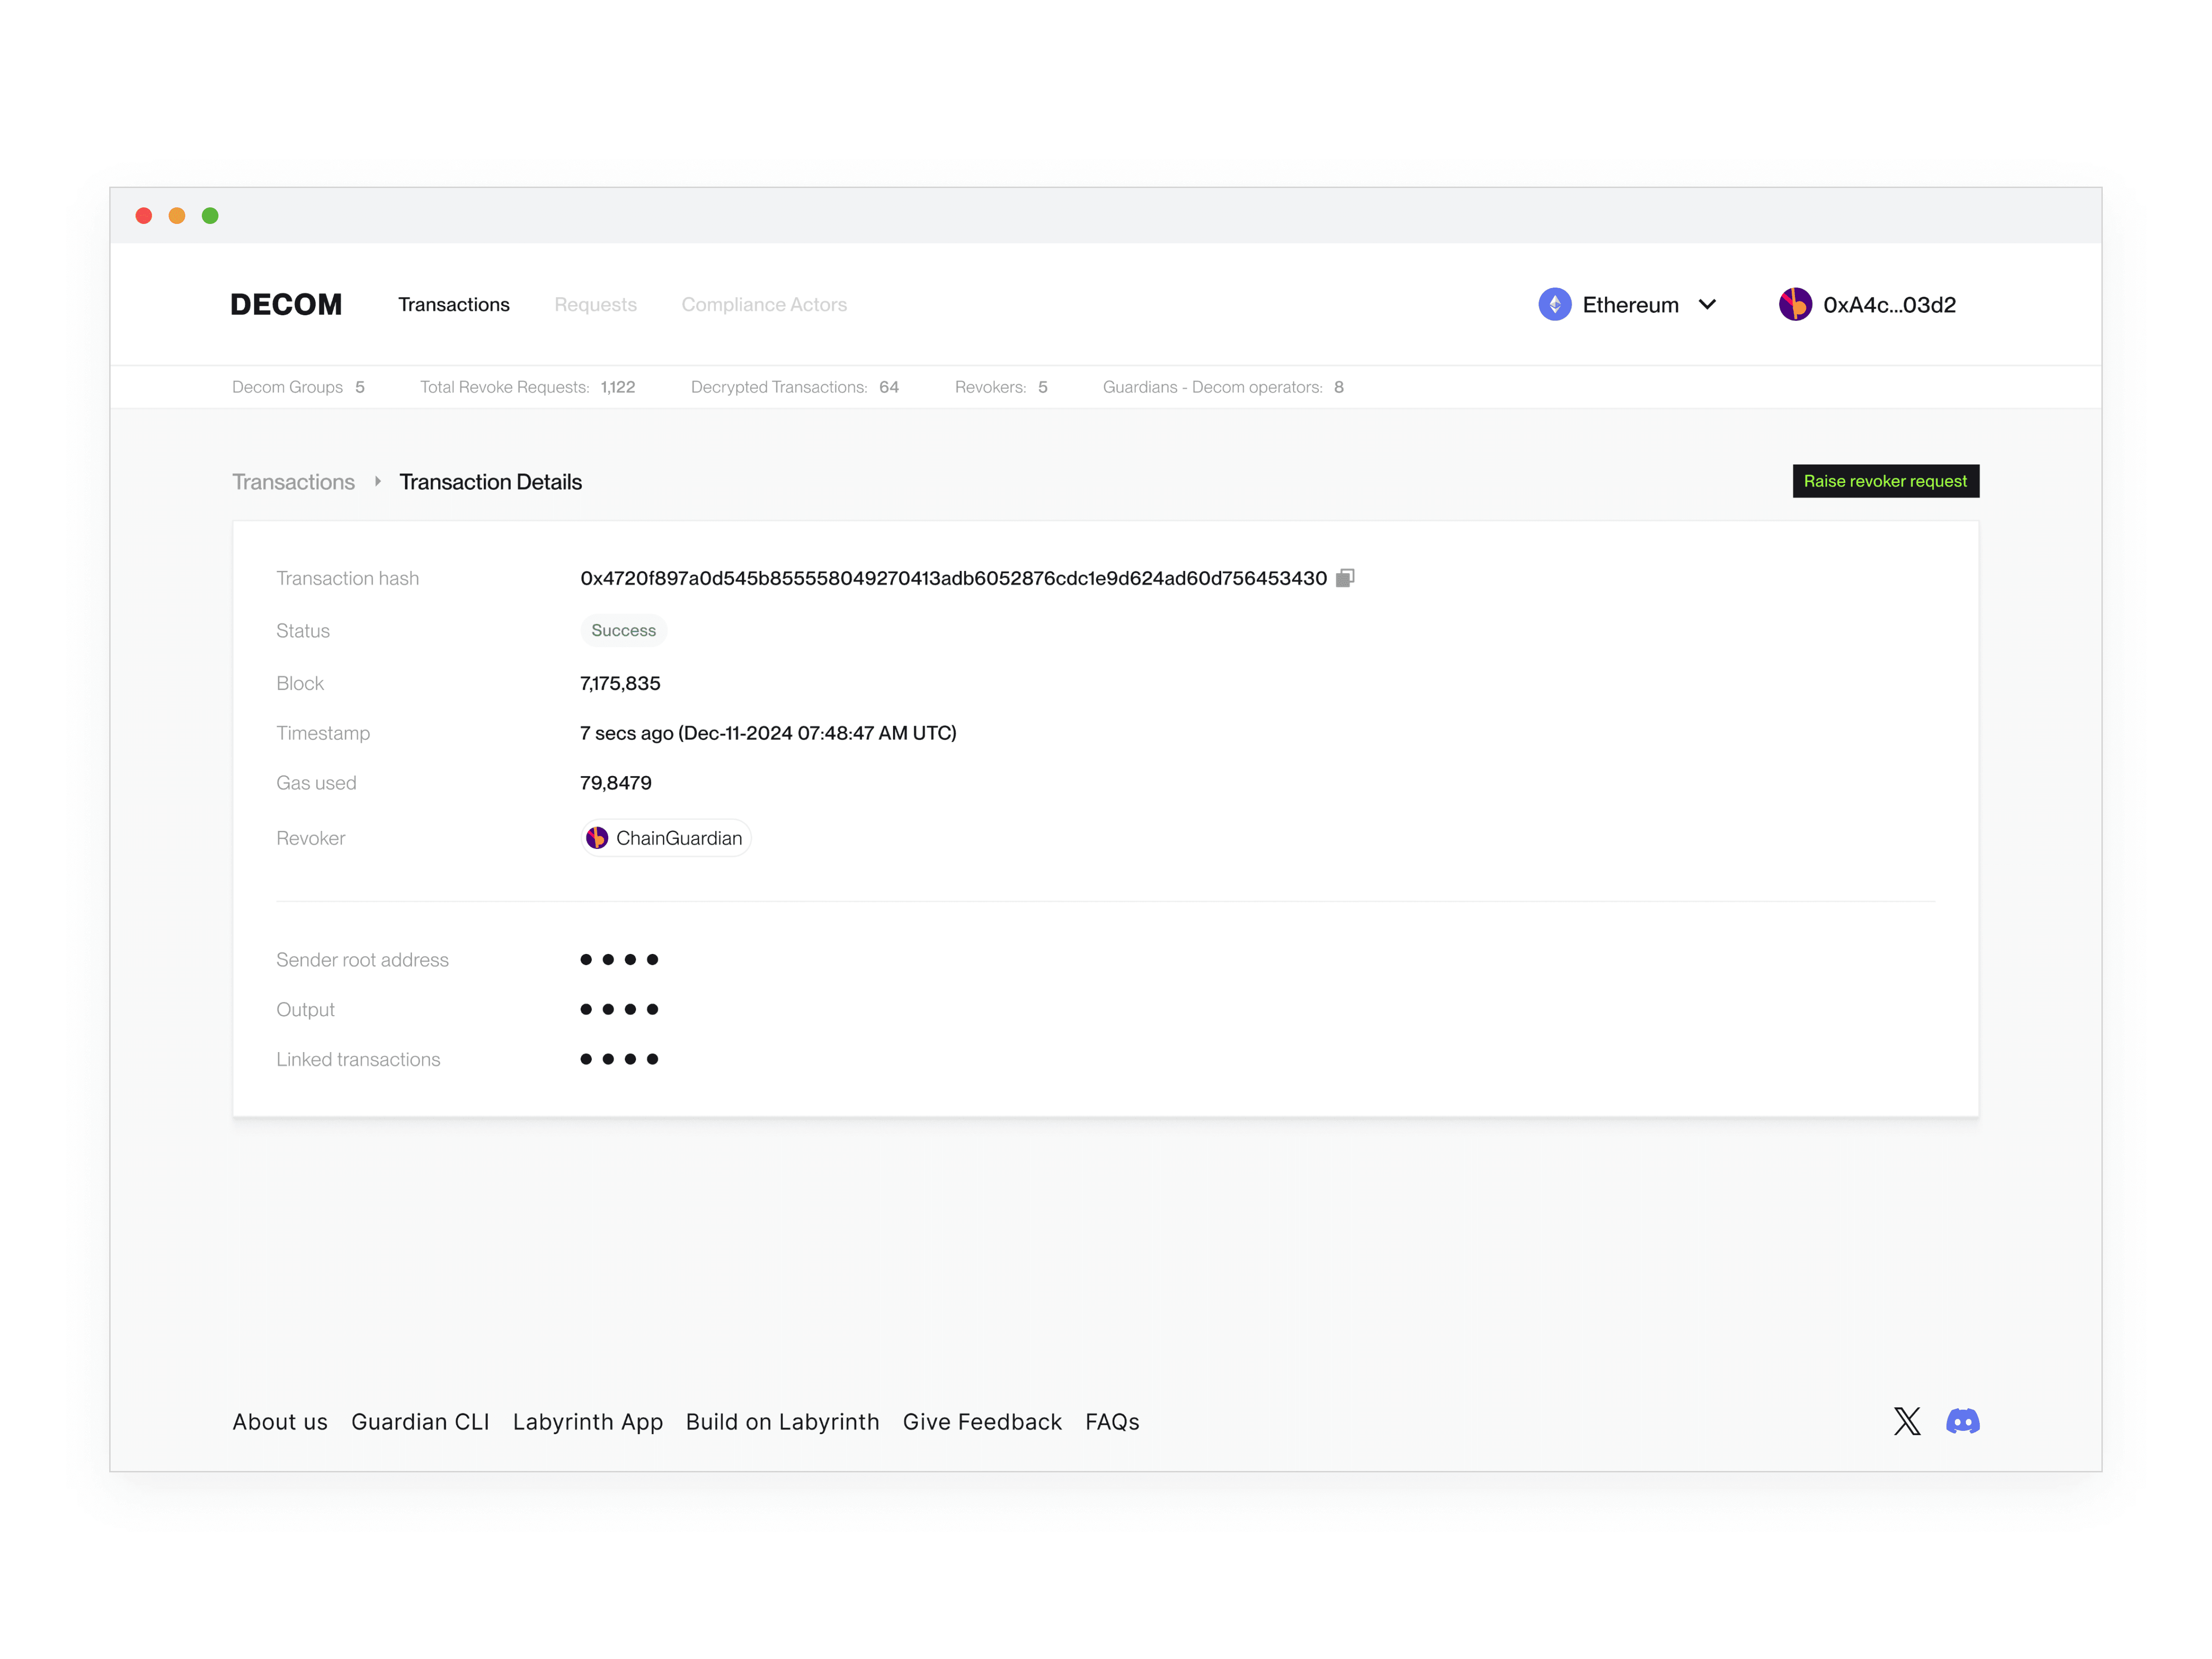
Task: Reveal the masked Output value
Action: pyautogui.click(x=619, y=1009)
